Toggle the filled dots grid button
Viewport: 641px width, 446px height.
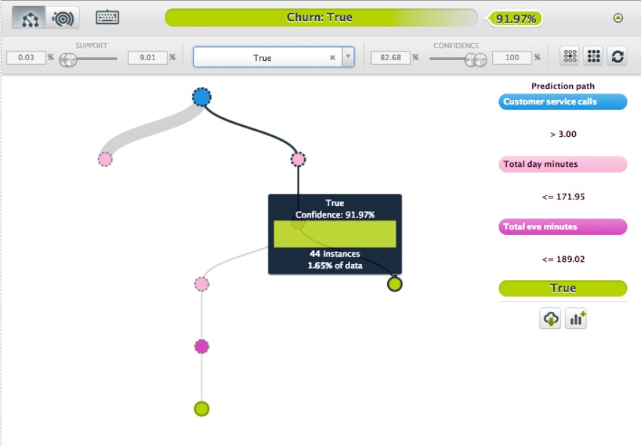593,57
